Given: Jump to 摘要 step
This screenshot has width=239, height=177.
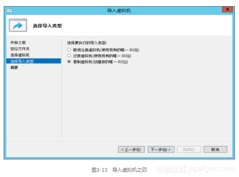Looking at the screenshot, I should tap(14, 67).
